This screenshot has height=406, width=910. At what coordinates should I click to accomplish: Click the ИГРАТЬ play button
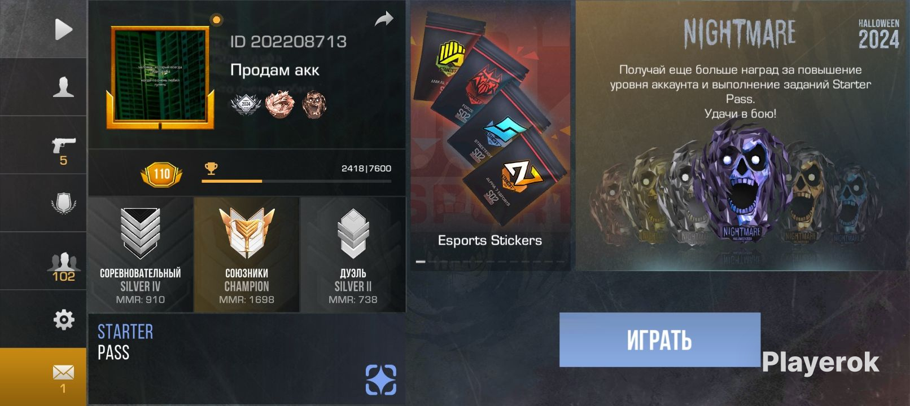[660, 340]
